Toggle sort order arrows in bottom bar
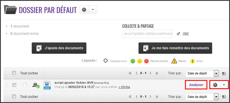 tap(224, 97)
